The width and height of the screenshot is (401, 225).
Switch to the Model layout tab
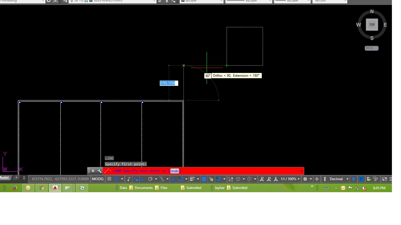point(4,178)
